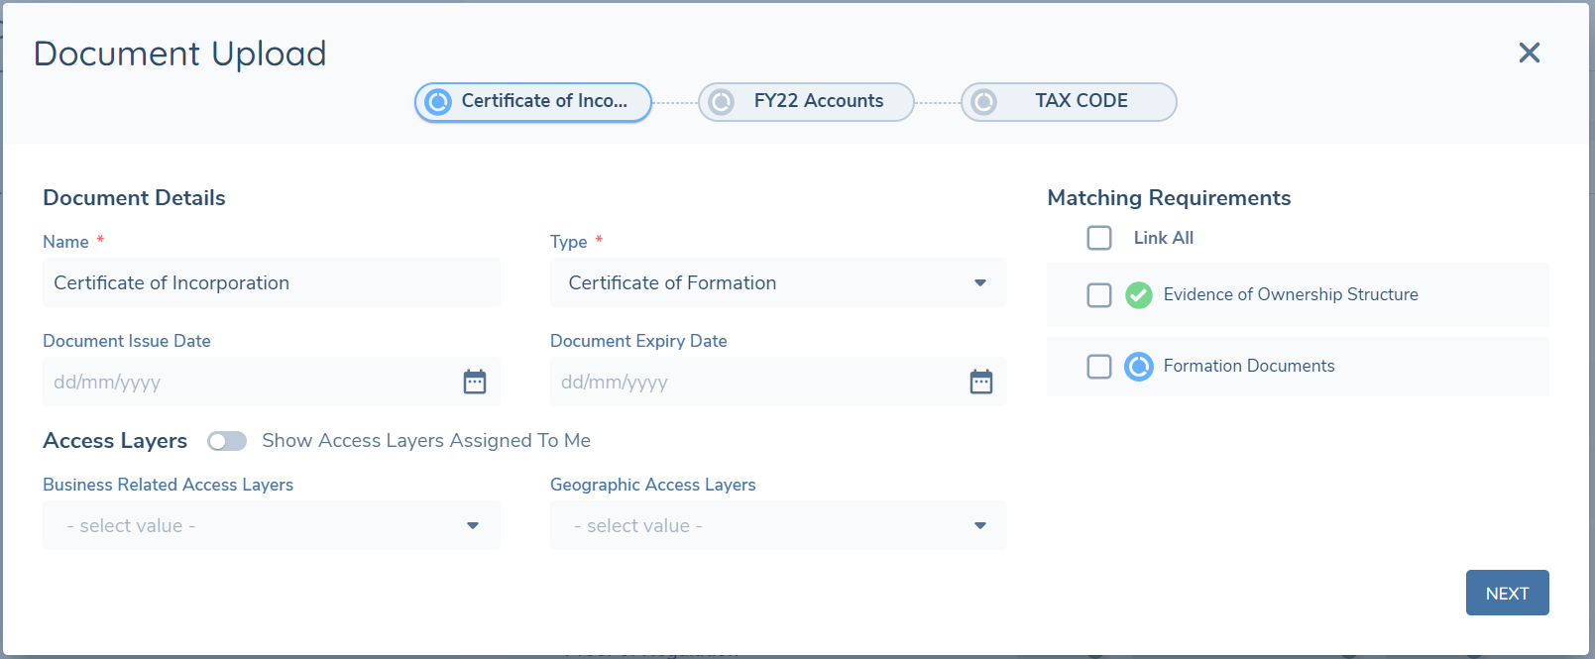The image size is (1595, 659).
Task: Open the Document Expiry Date calendar picker
Action: click(x=981, y=382)
